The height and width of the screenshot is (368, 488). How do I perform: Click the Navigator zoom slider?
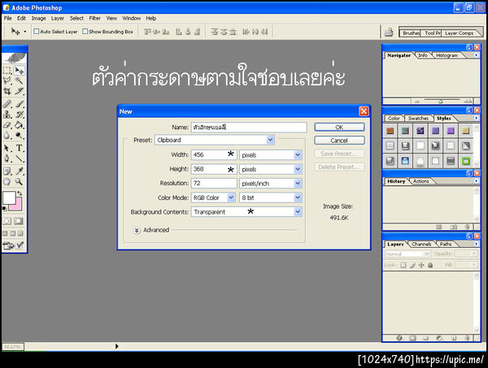pyautogui.click(x=441, y=101)
